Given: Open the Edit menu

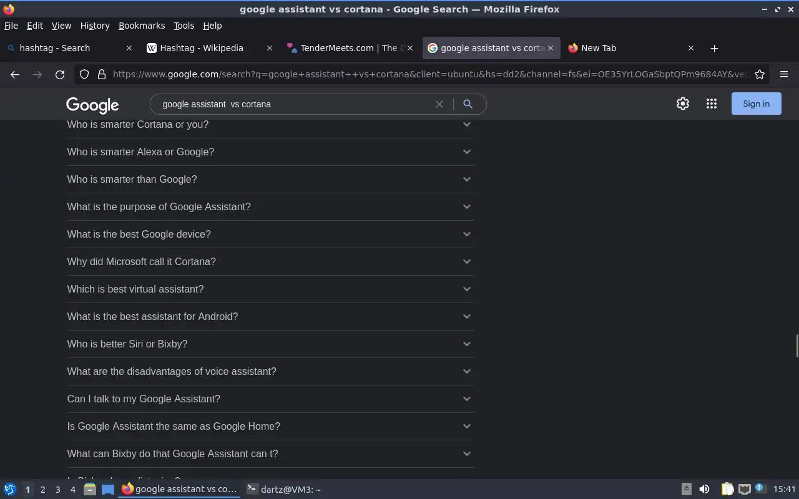Looking at the screenshot, I should point(35,26).
